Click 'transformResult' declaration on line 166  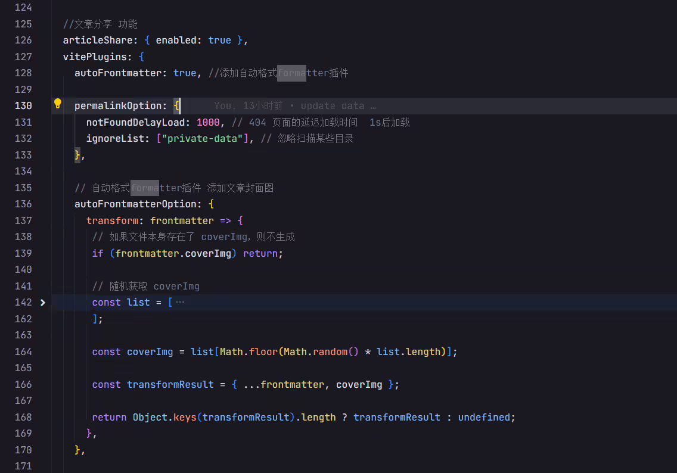coord(170,384)
